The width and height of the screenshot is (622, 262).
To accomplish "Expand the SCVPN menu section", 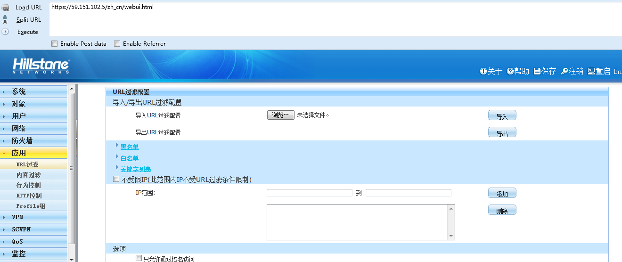I will 34,229.
